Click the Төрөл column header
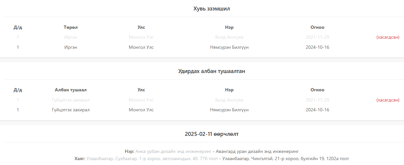404x165 pixels. 71,27
